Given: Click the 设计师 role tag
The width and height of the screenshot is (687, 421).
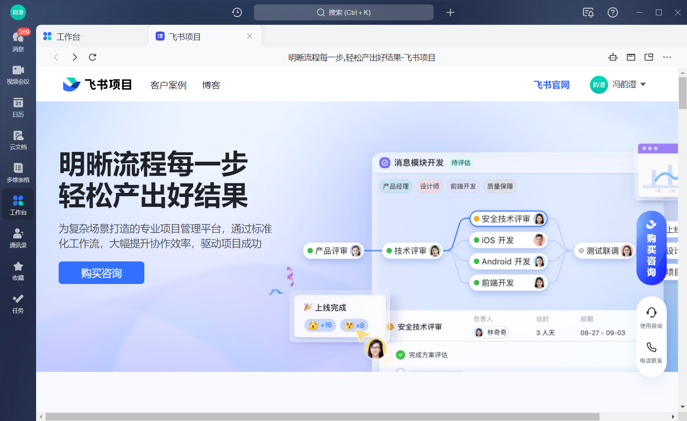Looking at the screenshot, I should pyautogui.click(x=429, y=186).
